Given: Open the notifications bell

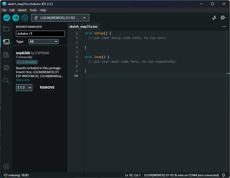Looking at the screenshot, I should (223, 175).
